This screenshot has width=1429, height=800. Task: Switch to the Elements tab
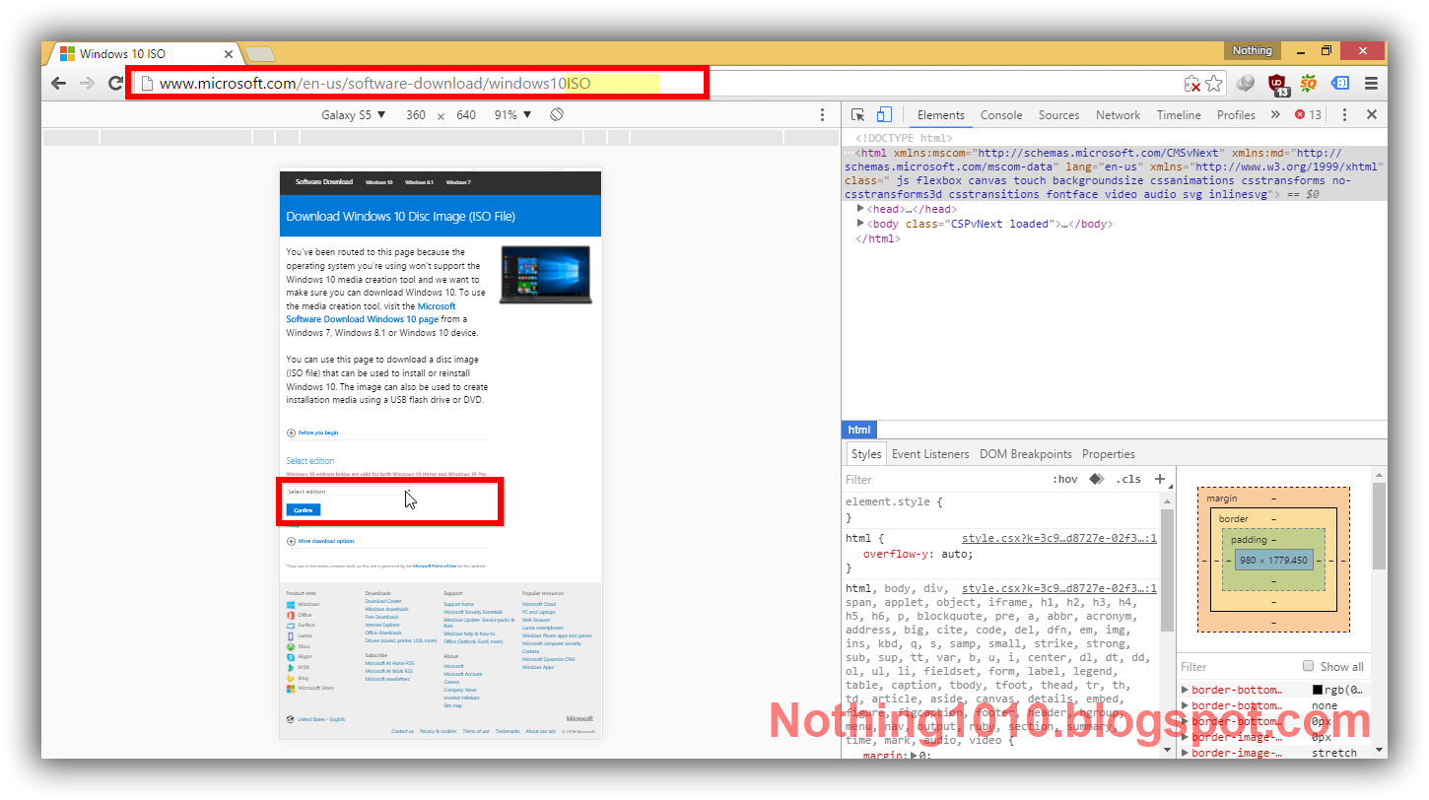coord(940,115)
